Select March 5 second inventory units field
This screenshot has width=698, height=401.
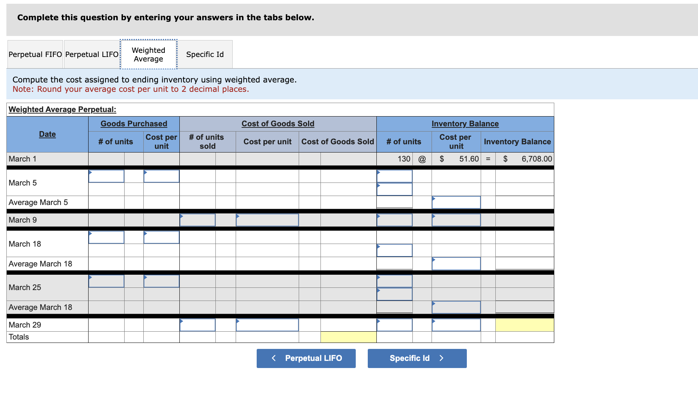[394, 189]
